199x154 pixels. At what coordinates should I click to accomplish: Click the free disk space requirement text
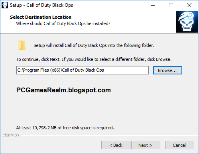65,128
